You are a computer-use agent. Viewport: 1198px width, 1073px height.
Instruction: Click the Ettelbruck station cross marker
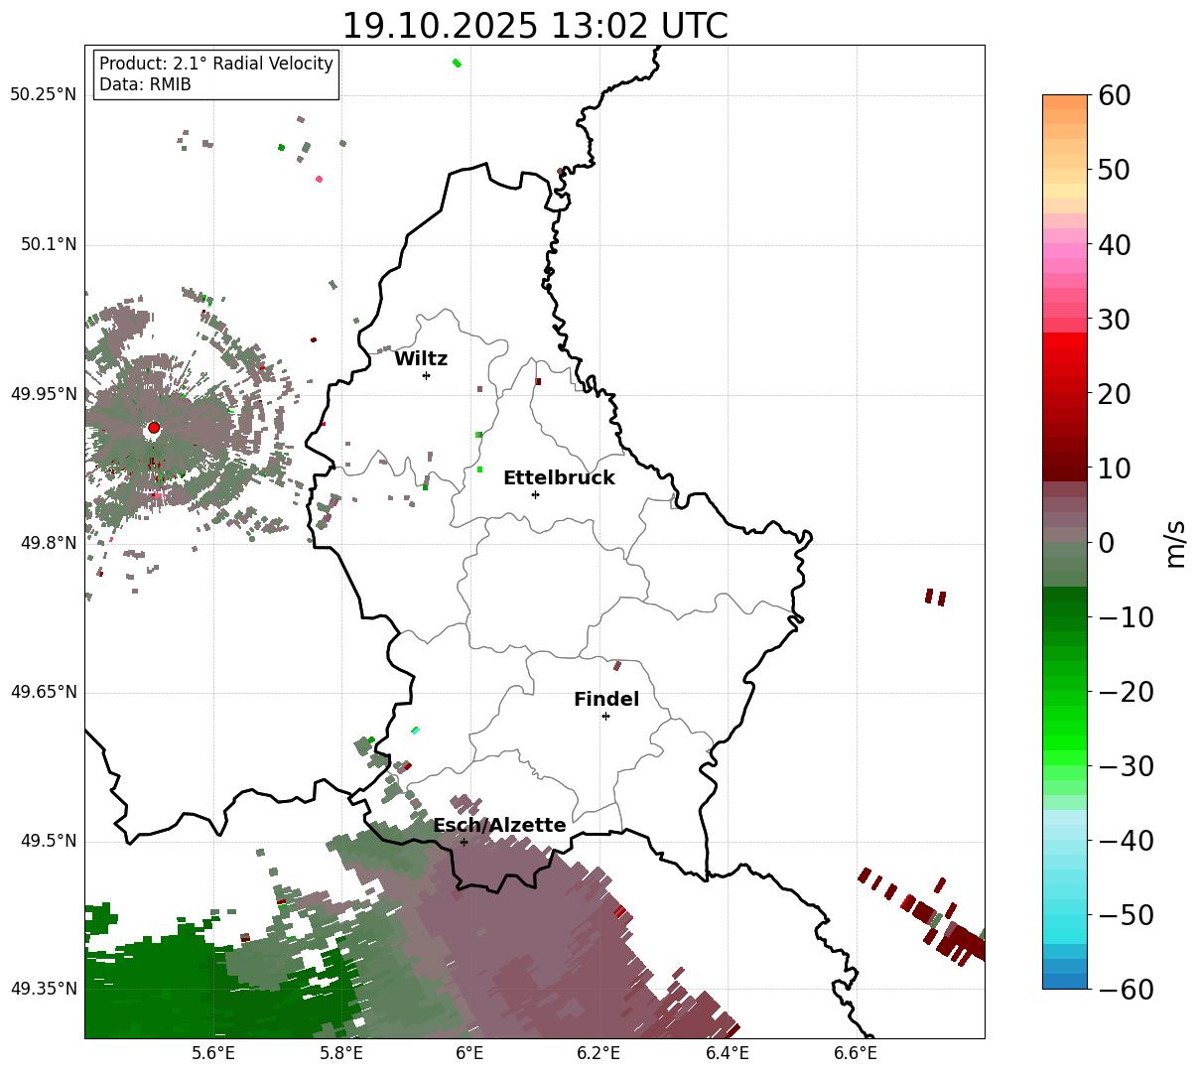point(535,494)
